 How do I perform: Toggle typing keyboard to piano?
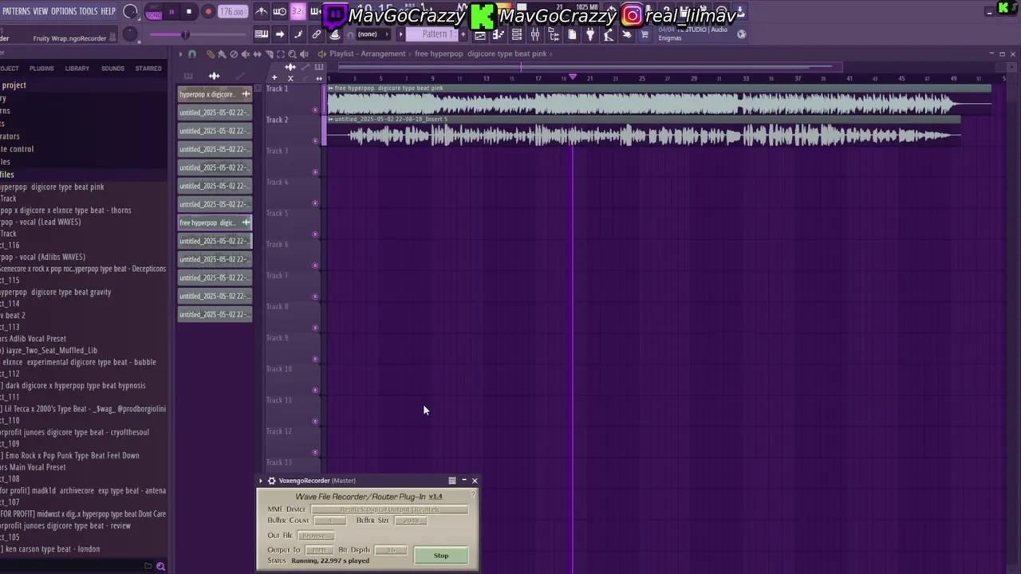click(x=262, y=34)
